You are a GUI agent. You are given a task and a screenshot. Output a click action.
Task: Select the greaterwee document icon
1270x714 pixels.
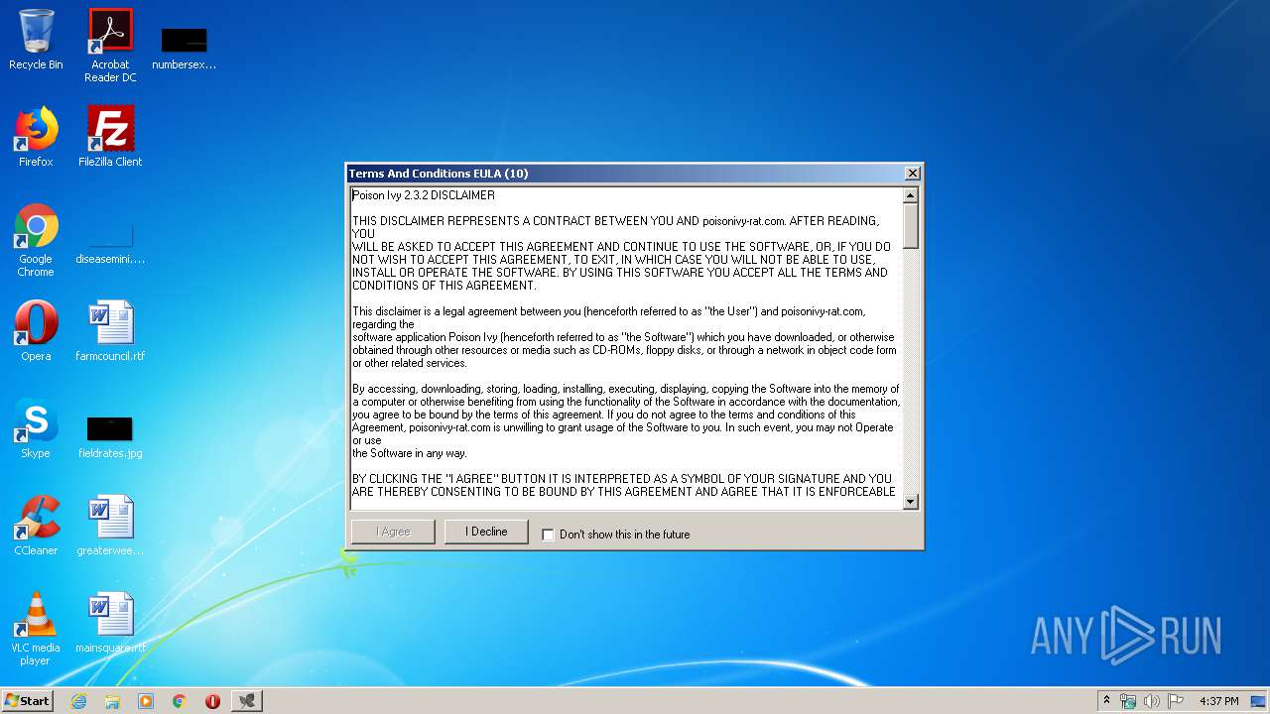tap(110, 526)
